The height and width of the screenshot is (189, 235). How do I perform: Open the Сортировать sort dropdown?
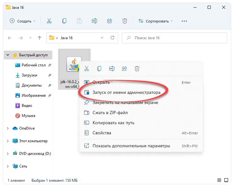tap(155, 21)
